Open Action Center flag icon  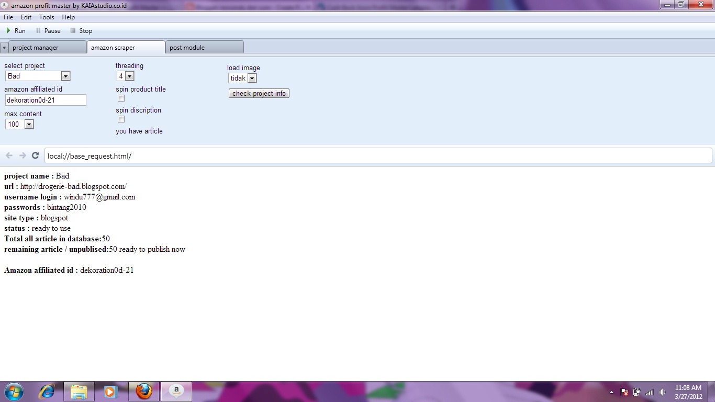[624, 392]
